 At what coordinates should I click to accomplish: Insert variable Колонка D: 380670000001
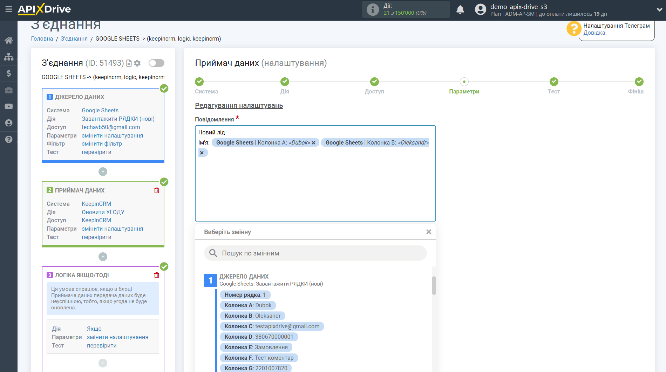tap(259, 337)
